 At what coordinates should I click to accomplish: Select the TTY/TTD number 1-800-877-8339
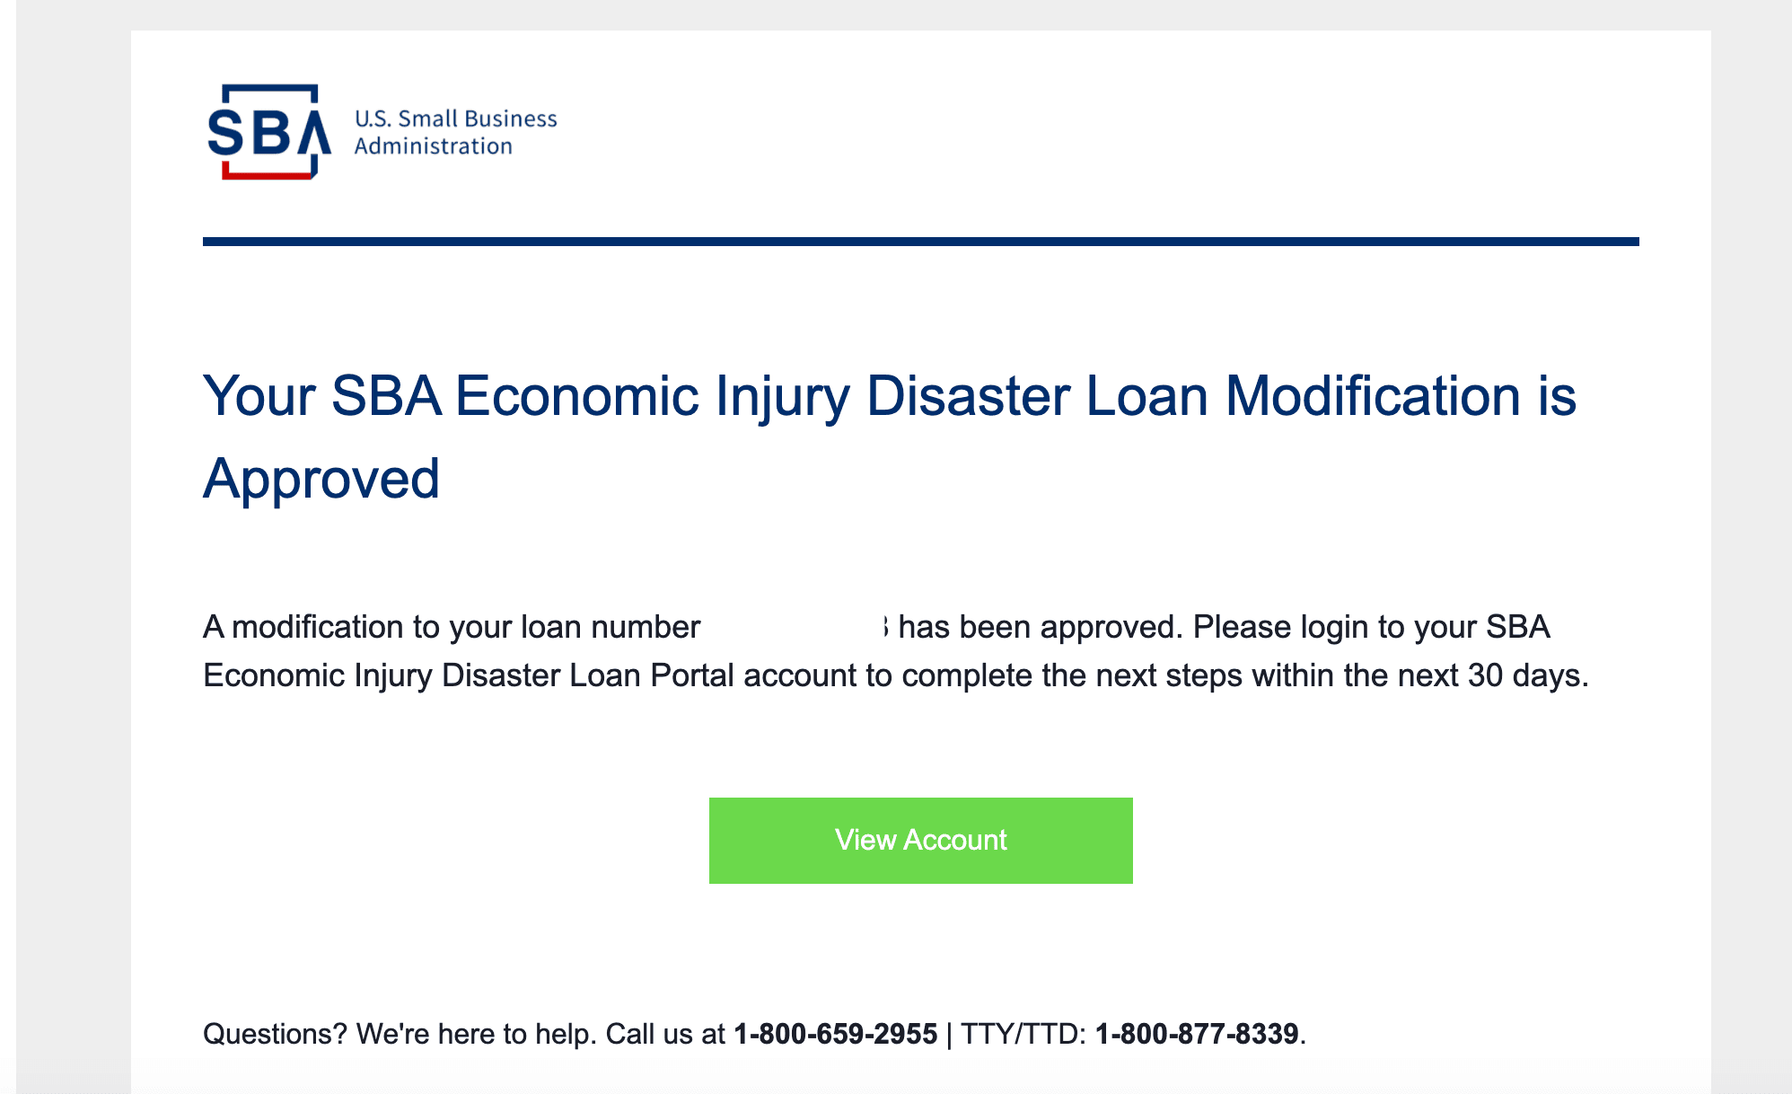coord(1197,1034)
